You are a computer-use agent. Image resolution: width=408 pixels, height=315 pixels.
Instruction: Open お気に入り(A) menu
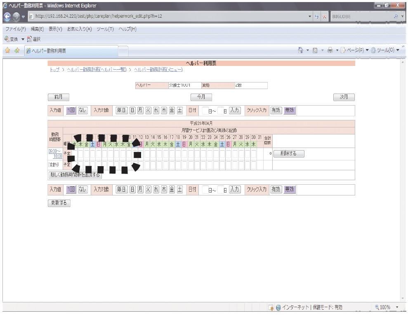click(x=79, y=29)
